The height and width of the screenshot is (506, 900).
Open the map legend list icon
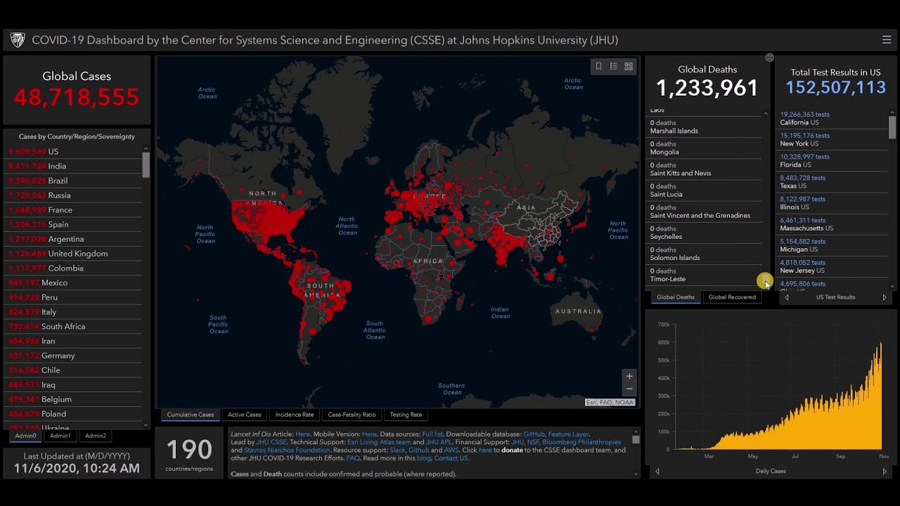click(613, 66)
